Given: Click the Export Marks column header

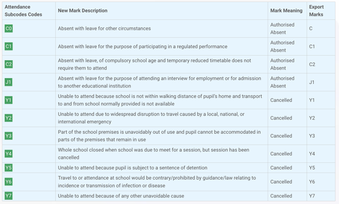Looking at the screenshot, I should 316,11.
